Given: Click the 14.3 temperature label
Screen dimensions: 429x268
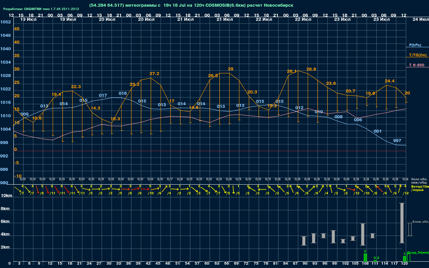Looking at the screenshot, I should (x=96, y=108).
